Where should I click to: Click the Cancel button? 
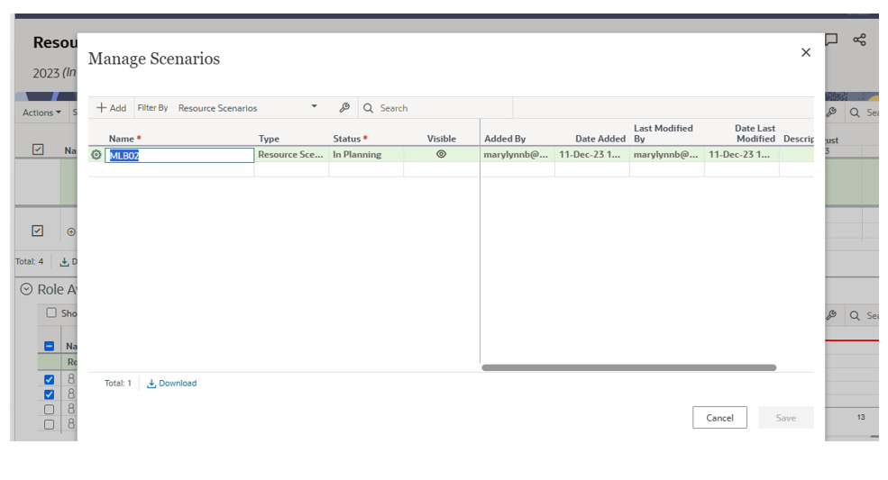coord(719,418)
